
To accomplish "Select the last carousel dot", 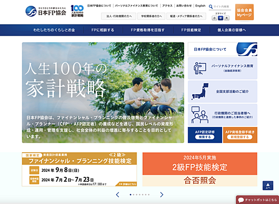I will point(149,195).
